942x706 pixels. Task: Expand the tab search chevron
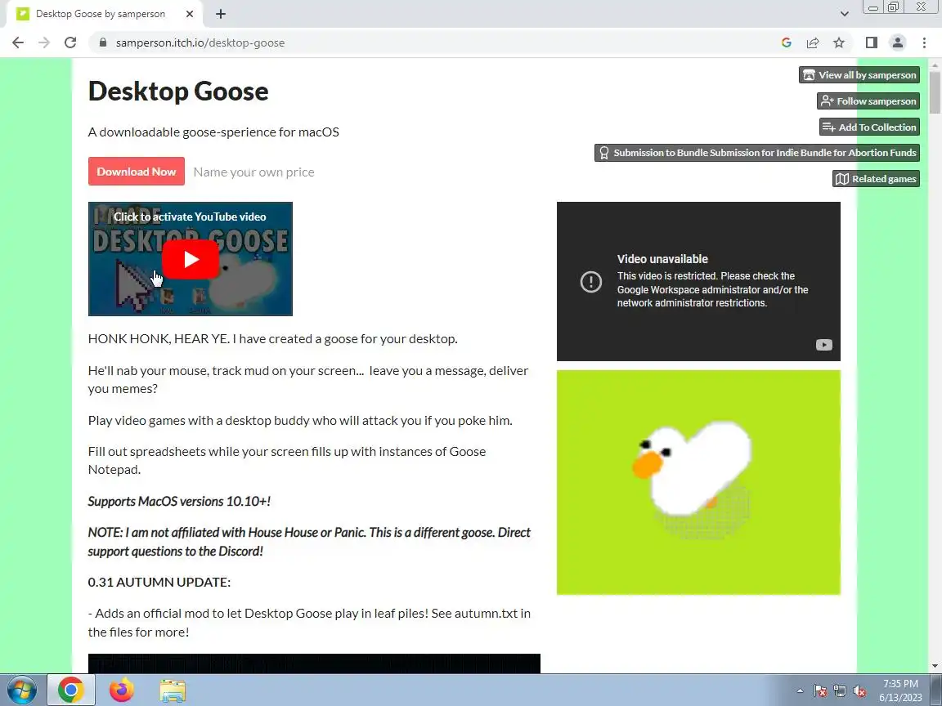click(x=844, y=14)
